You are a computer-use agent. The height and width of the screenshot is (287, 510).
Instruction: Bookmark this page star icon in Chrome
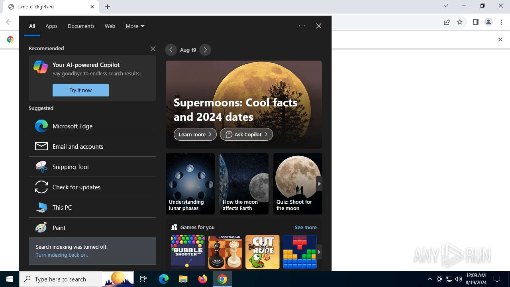460,22
